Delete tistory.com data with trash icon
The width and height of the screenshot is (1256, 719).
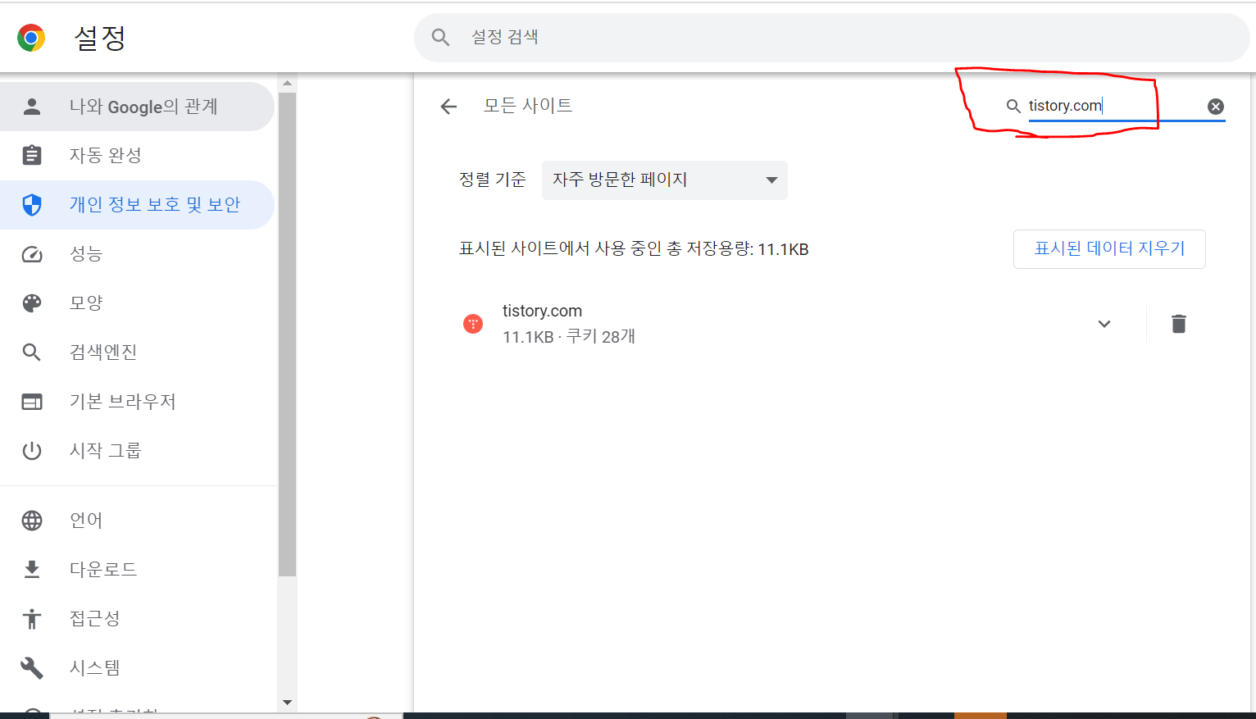1179,324
